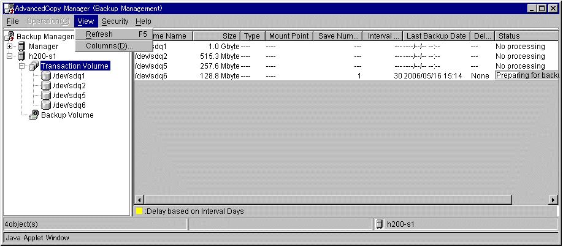Click the 128.8 Mbyte size cell

[220, 76]
